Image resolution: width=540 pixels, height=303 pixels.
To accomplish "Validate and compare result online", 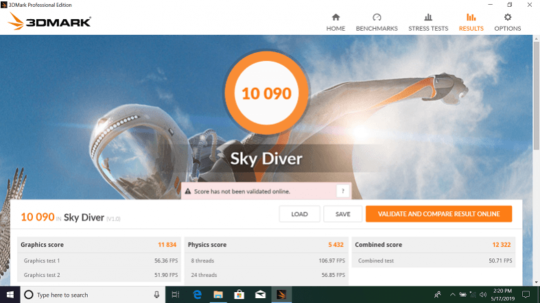I will pyautogui.click(x=438, y=214).
